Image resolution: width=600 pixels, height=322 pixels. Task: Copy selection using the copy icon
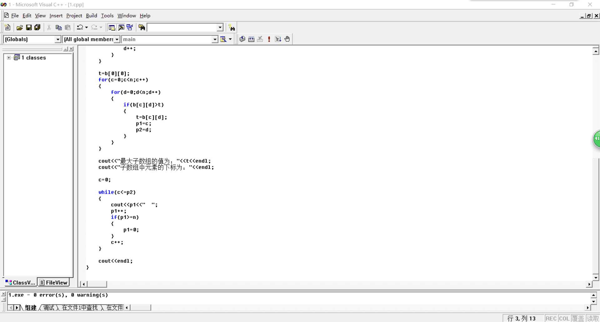coord(58,28)
